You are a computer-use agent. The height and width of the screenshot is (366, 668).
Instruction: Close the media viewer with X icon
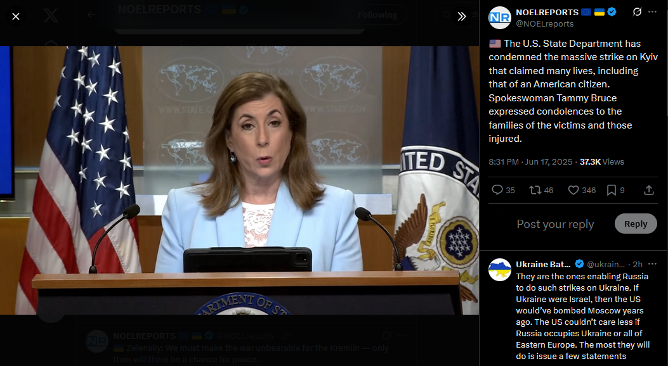(x=16, y=16)
